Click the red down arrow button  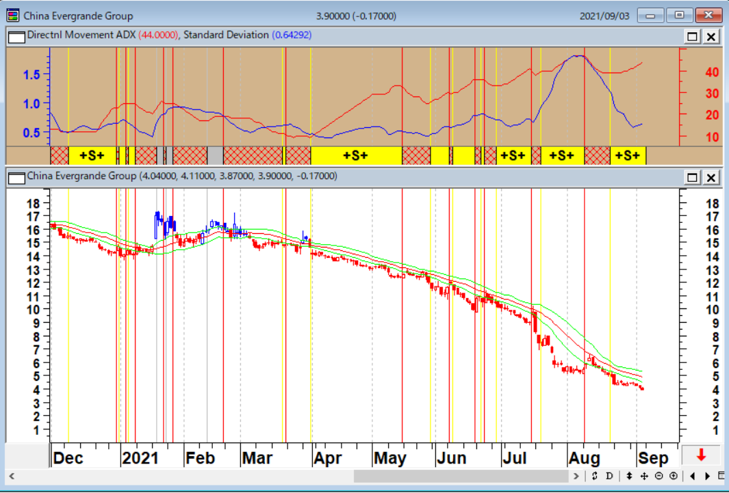(701, 455)
